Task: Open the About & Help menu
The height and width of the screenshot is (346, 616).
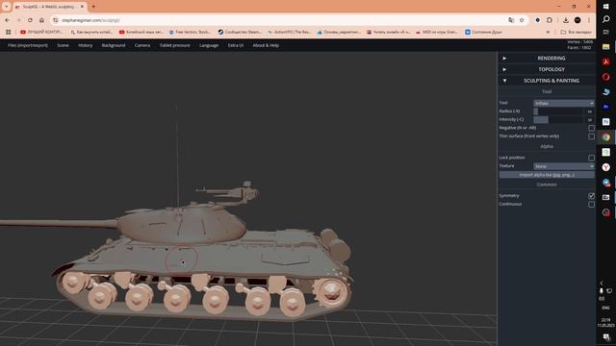Action: click(x=266, y=45)
